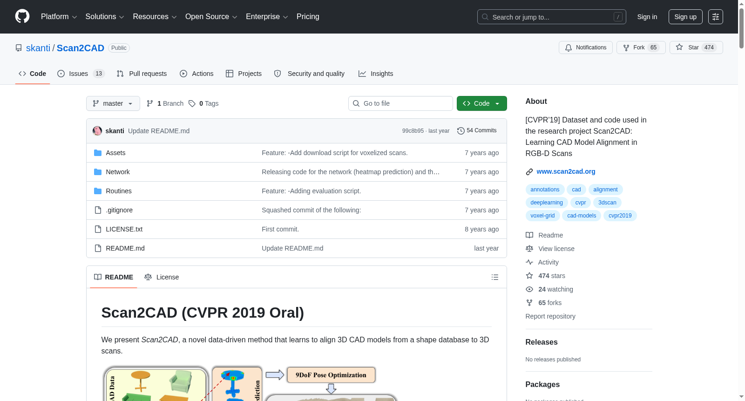Open the 99c8b95 commit hash
The height and width of the screenshot is (401, 745).
point(413,131)
